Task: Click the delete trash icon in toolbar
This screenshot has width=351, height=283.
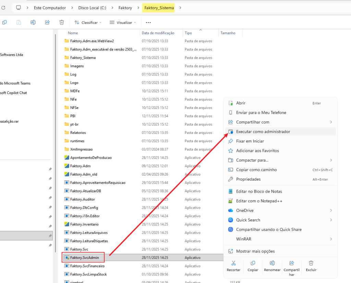Action: tap(61, 22)
